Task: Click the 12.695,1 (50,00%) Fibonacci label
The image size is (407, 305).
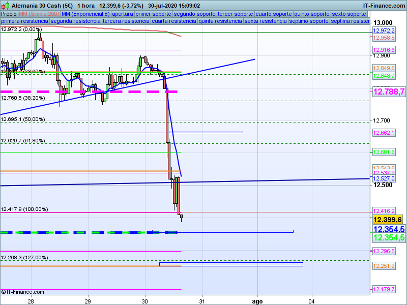Action: (23, 119)
